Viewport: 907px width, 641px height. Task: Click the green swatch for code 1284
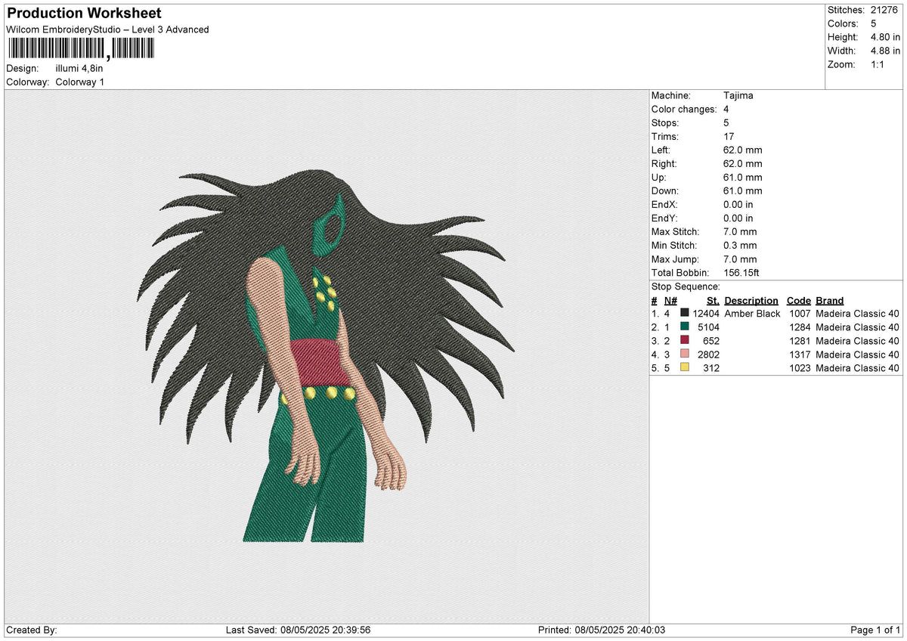(685, 327)
